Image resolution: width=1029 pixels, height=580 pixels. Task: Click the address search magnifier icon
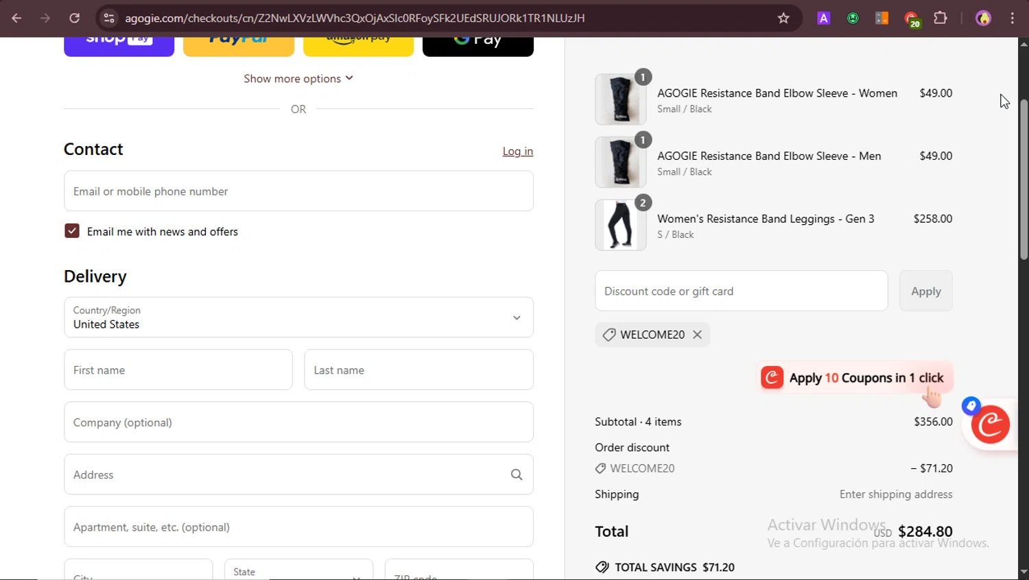517,474
